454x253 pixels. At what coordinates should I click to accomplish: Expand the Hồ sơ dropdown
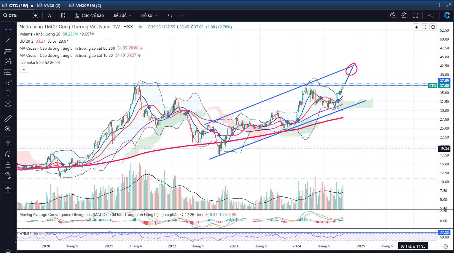click(149, 15)
